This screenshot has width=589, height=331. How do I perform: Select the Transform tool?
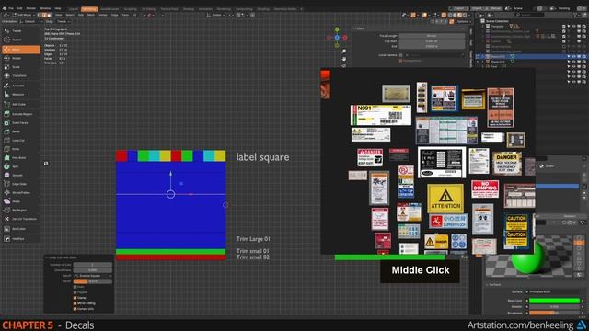click(x=20, y=75)
